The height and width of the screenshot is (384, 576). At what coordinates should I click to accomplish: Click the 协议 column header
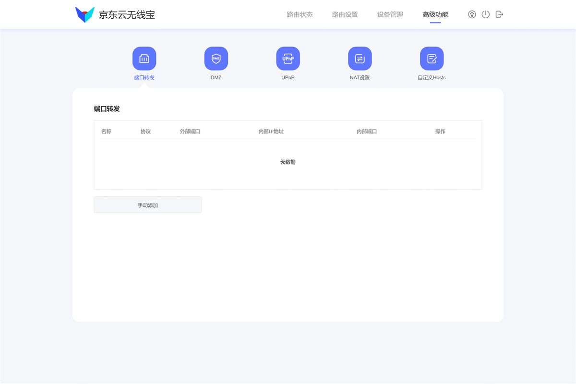[x=145, y=131]
